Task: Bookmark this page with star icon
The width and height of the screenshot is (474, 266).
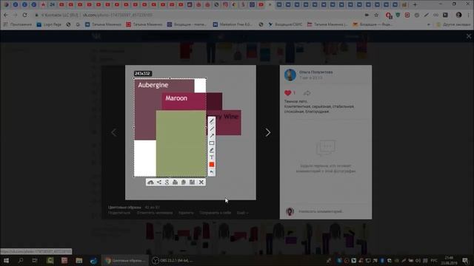Action: (376, 15)
